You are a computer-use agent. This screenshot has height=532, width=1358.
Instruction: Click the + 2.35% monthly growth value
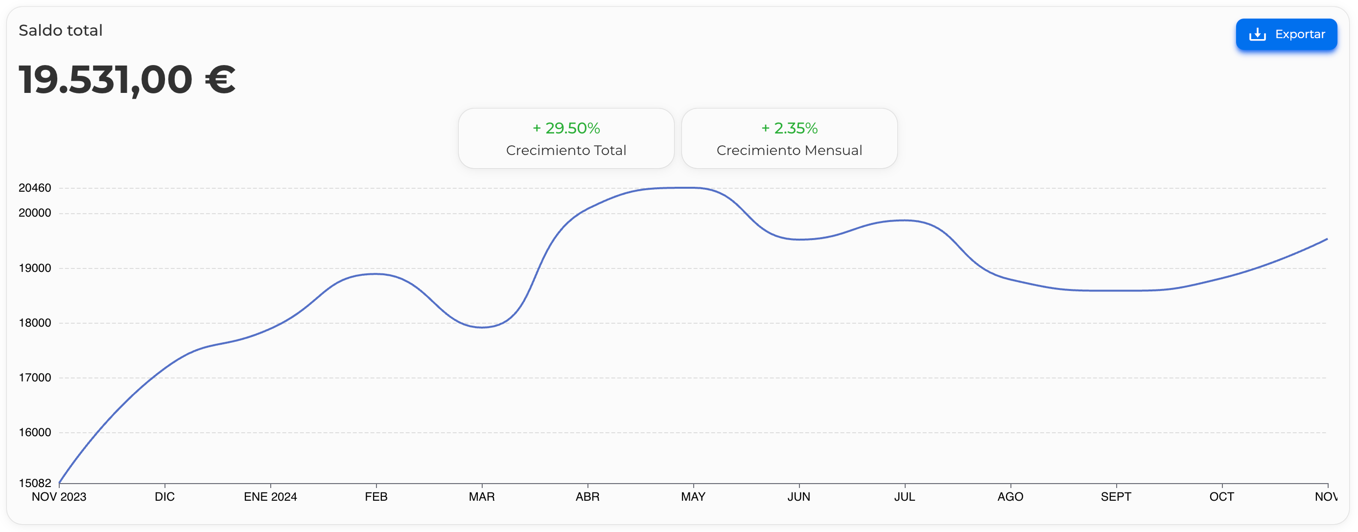coord(789,128)
